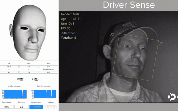Select the Z head distance field

(x=49, y=72)
